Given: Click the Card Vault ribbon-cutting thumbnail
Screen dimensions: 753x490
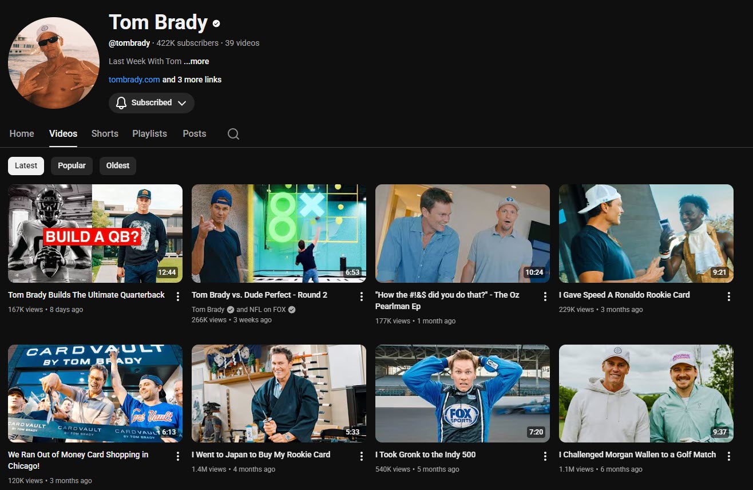Looking at the screenshot, I should (96, 393).
